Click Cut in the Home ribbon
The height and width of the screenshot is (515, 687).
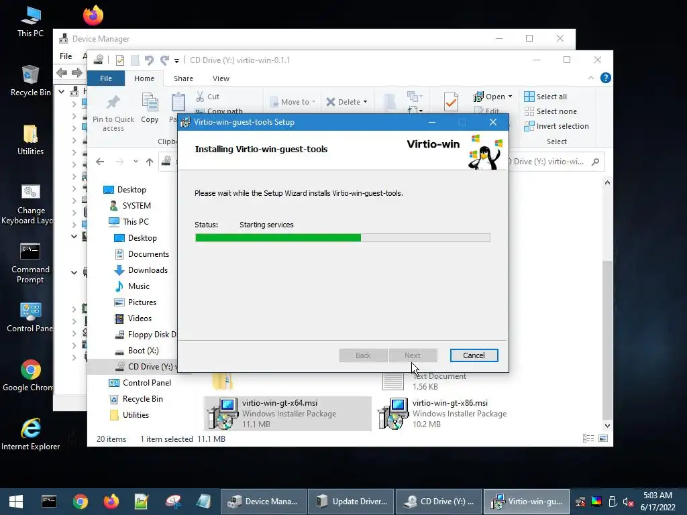pyautogui.click(x=208, y=97)
